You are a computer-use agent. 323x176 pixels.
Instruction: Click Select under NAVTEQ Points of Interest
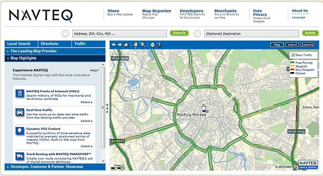pos(86,102)
